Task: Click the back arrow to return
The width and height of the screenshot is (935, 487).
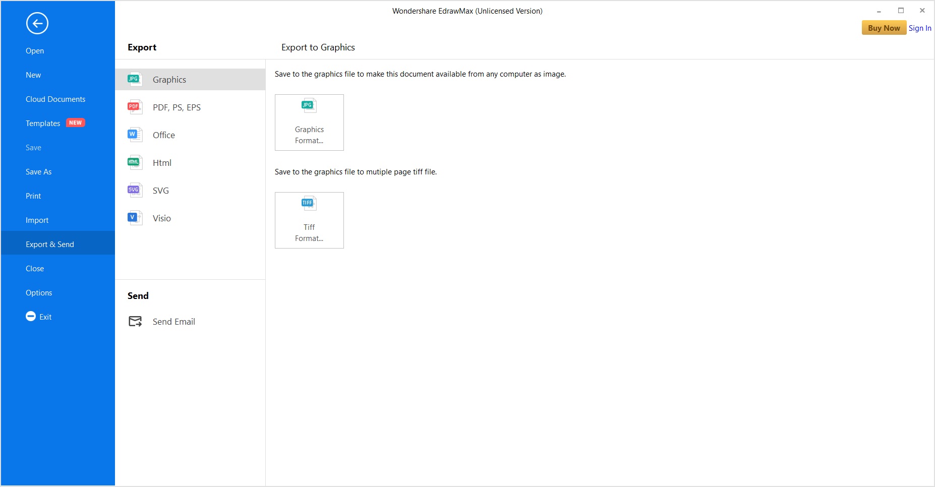Action: click(37, 23)
